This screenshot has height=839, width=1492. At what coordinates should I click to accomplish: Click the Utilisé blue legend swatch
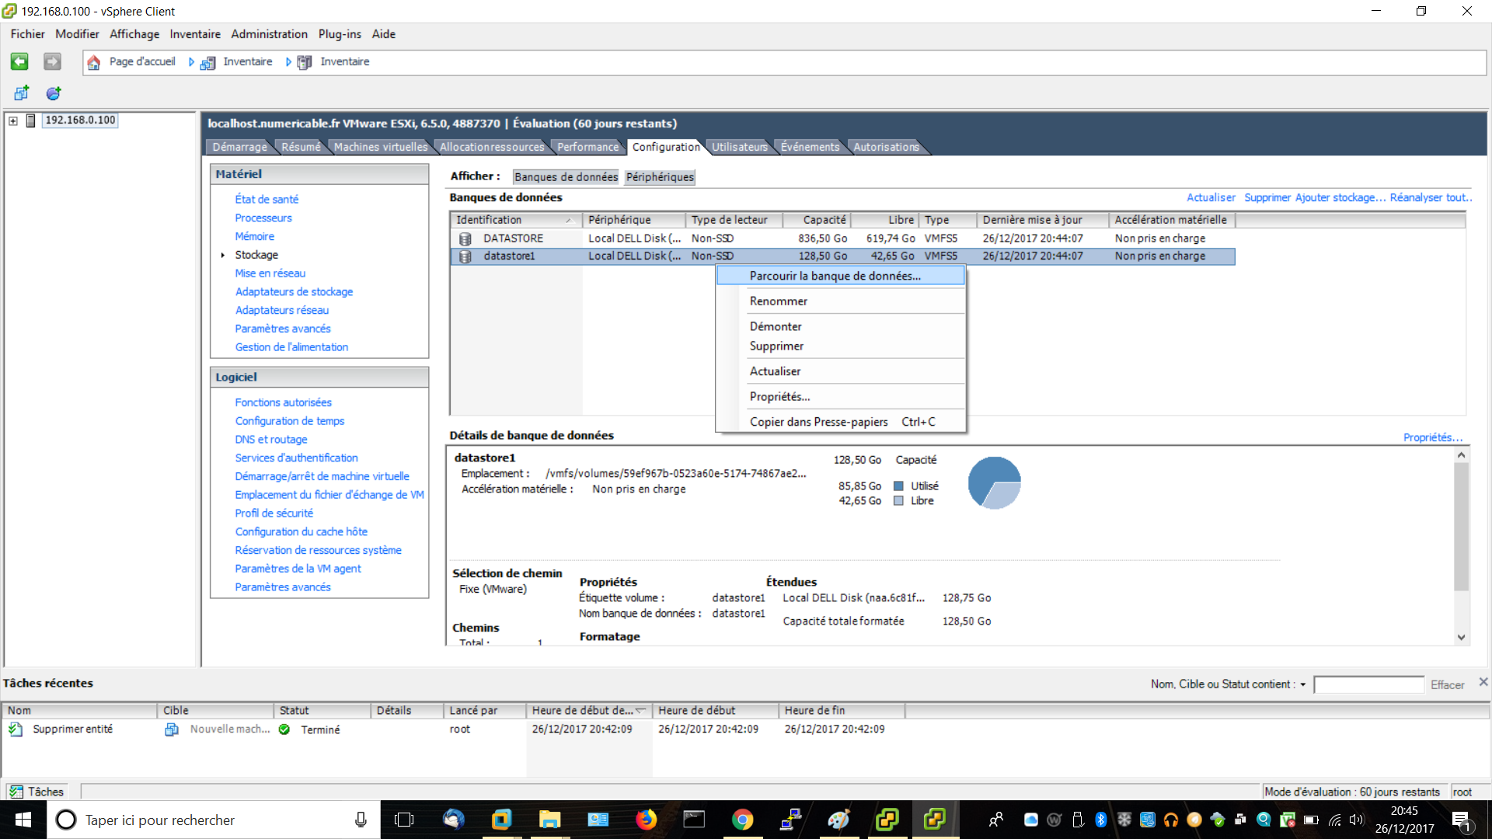pos(898,486)
